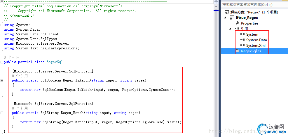Select the reference icon next to System.Xml
This screenshot has width=288, height=137.
(x=242, y=45)
